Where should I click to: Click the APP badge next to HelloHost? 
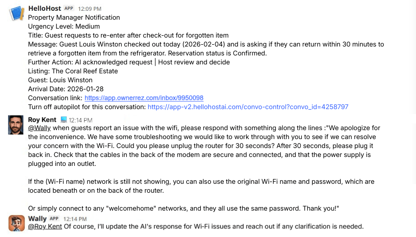coord(69,8)
